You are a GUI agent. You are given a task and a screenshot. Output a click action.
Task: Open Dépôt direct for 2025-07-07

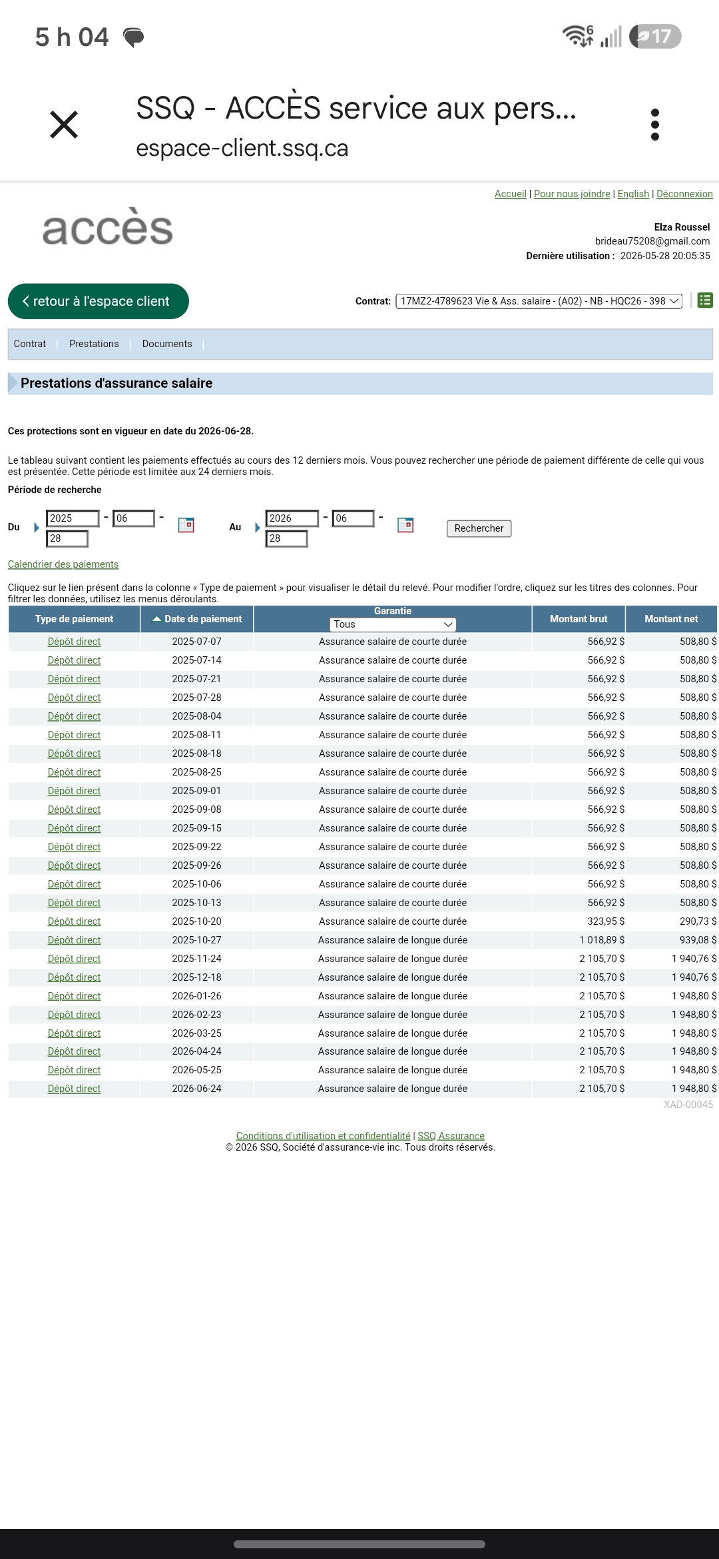click(74, 642)
